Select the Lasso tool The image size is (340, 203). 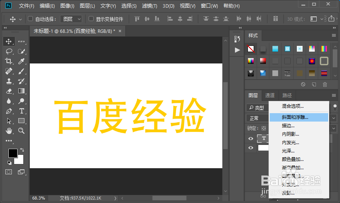(x=9, y=51)
